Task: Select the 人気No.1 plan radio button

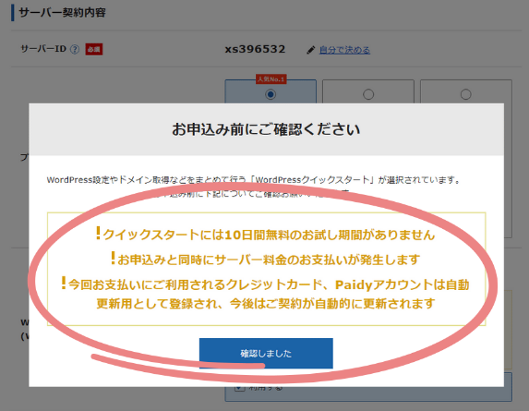Action: tap(271, 94)
